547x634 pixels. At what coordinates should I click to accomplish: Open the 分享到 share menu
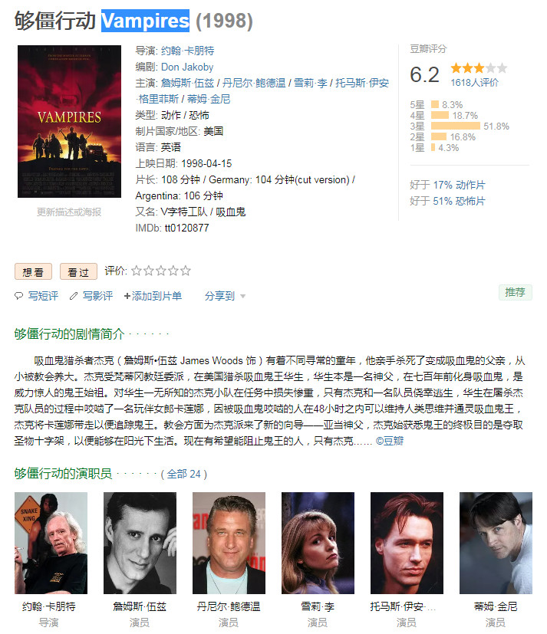(x=219, y=296)
